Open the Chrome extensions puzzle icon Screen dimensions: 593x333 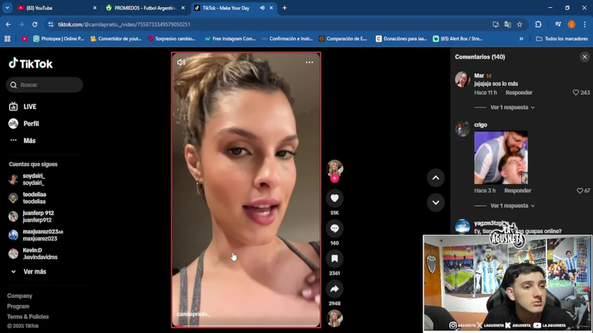point(538,24)
